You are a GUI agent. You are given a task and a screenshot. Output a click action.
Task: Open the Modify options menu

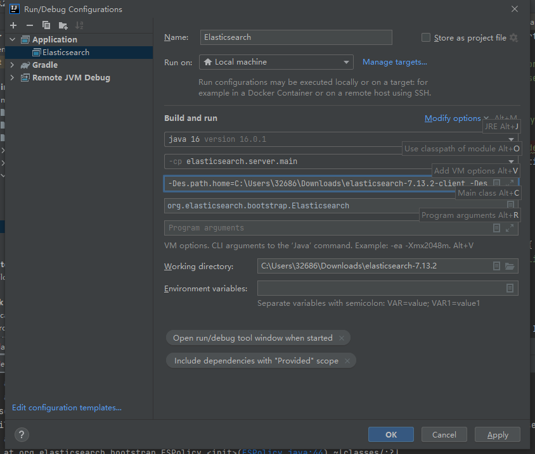(453, 118)
